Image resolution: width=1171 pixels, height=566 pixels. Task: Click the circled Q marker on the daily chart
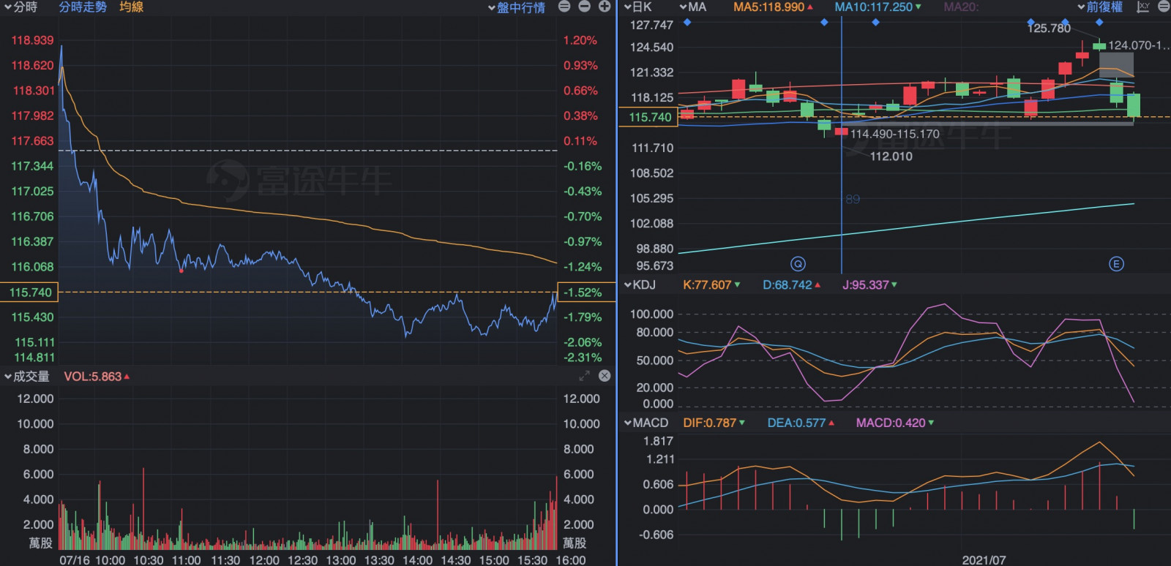pyautogui.click(x=798, y=264)
